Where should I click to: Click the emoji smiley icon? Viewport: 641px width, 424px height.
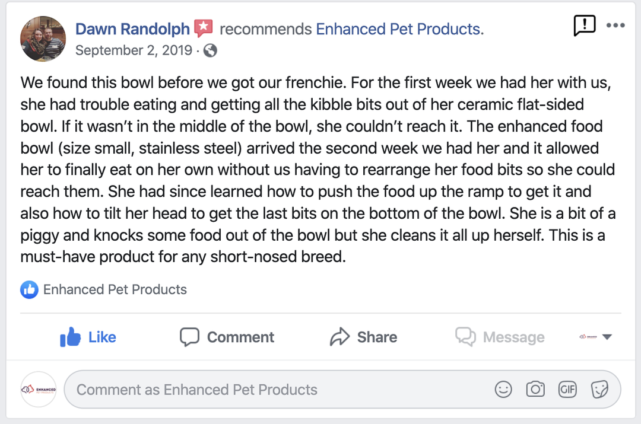(x=503, y=390)
